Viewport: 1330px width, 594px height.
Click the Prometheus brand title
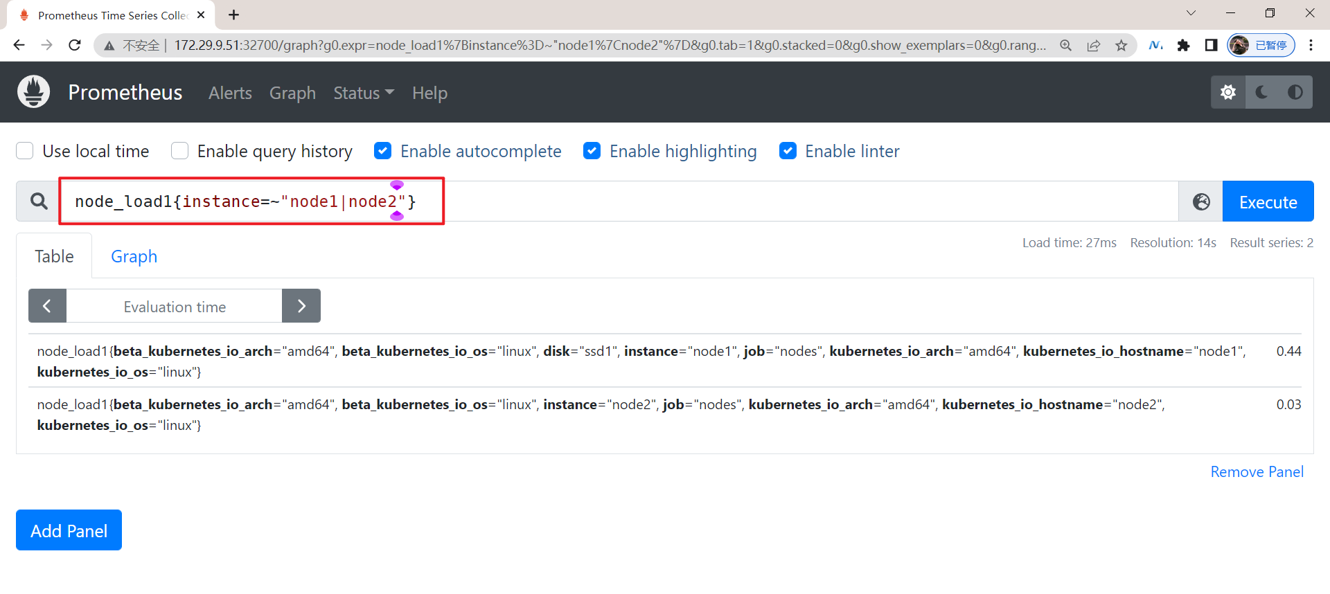pos(125,92)
